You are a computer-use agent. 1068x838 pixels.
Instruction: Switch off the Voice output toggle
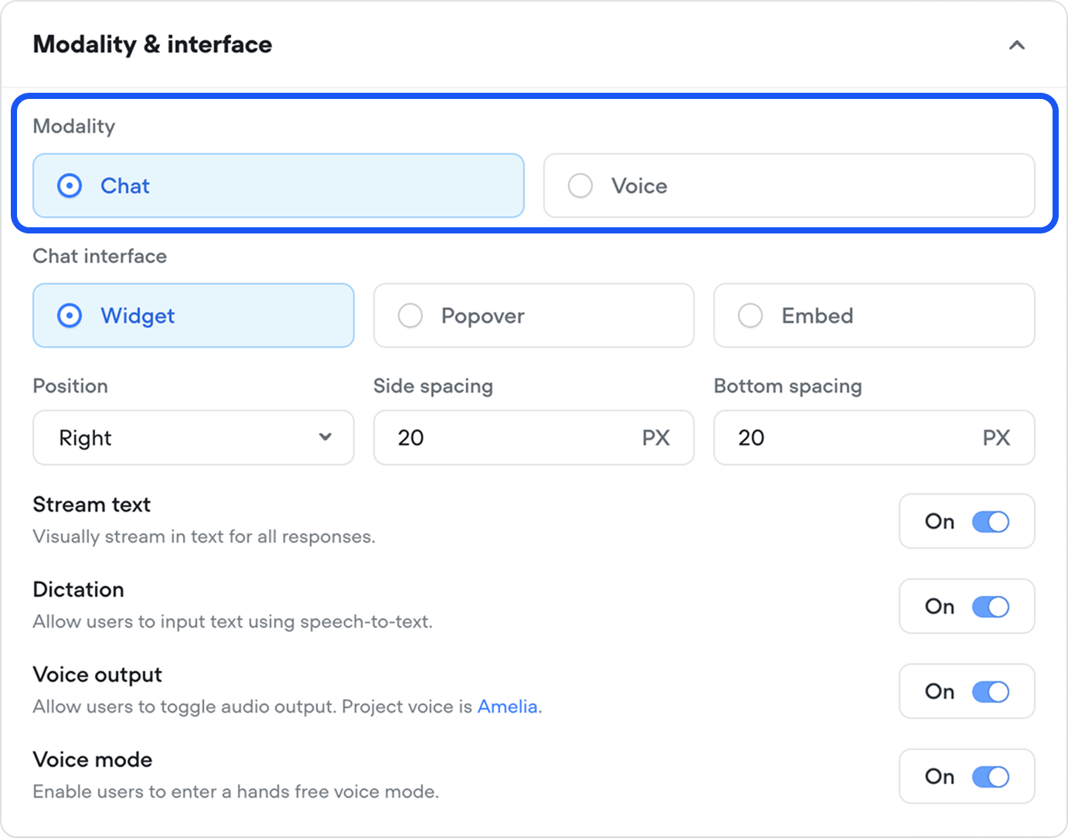point(990,692)
